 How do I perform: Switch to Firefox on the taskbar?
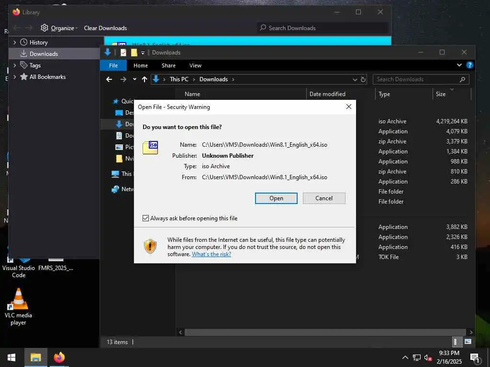59,357
